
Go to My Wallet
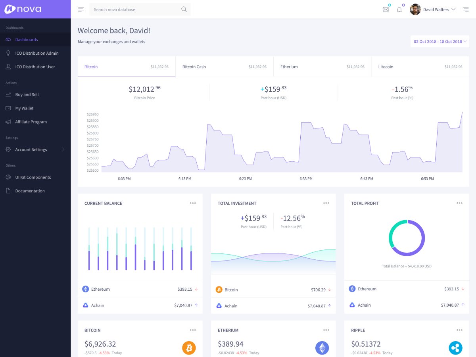coord(24,108)
